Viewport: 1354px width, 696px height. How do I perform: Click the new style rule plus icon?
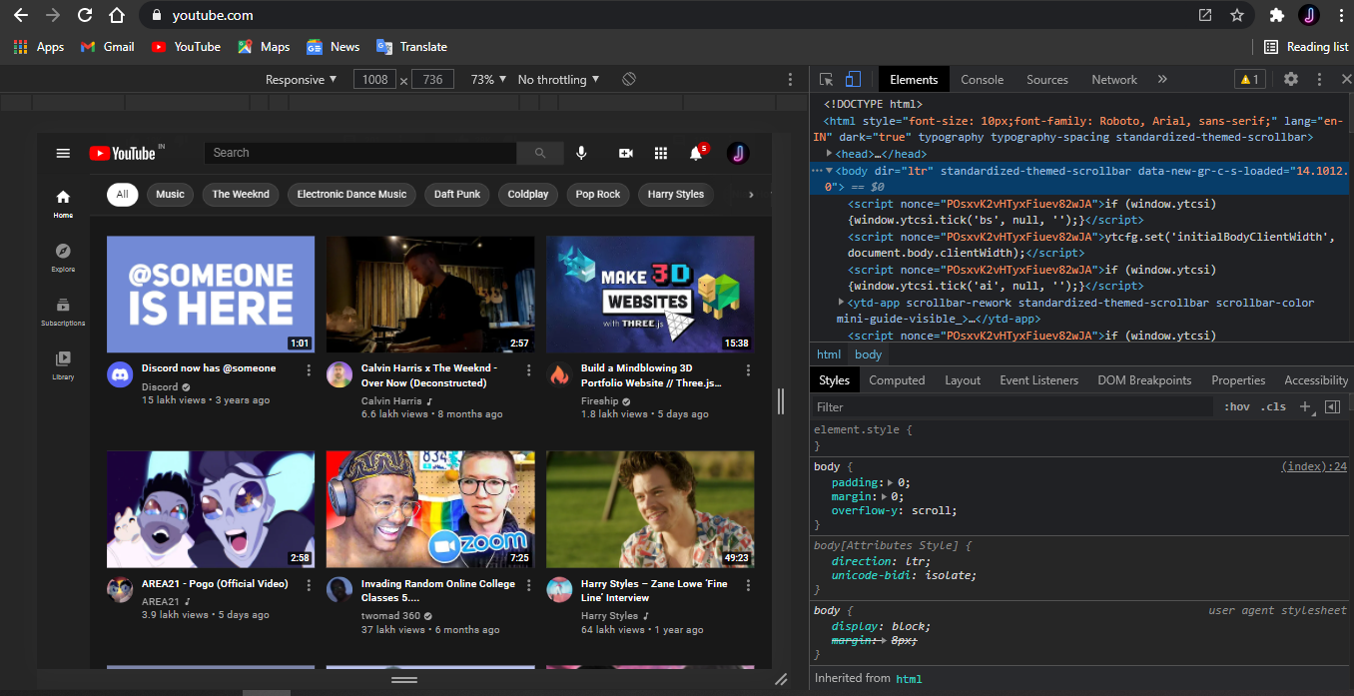[x=1304, y=406]
